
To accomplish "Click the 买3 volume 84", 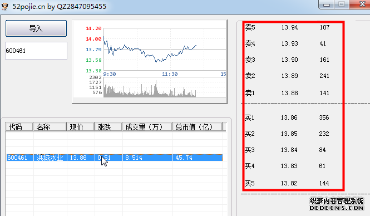I will coord(322,150).
